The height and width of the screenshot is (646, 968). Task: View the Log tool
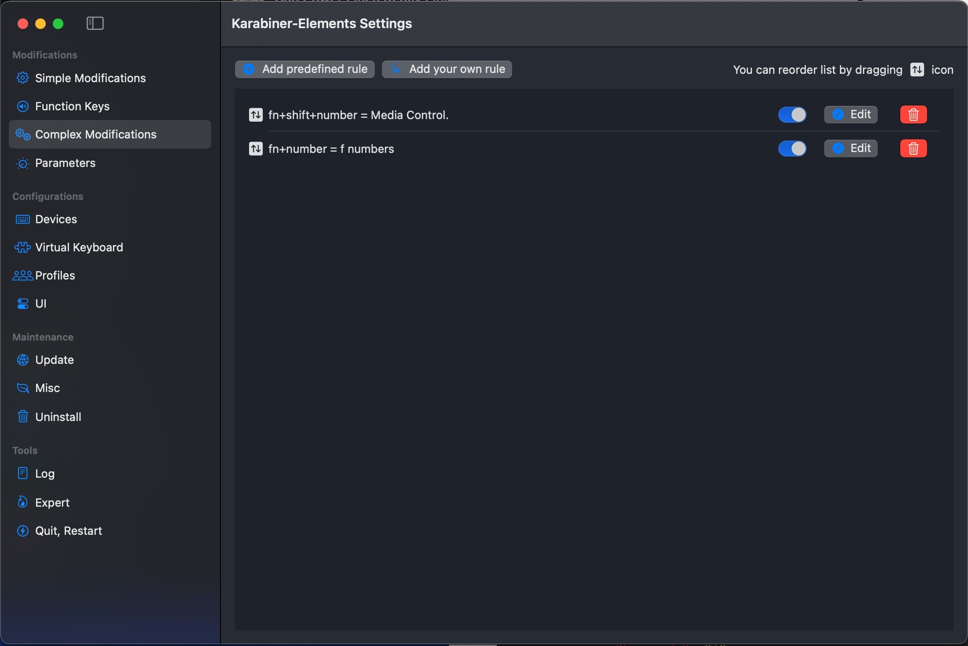coord(110,473)
